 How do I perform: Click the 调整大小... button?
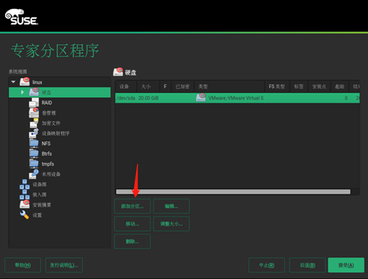point(171,224)
